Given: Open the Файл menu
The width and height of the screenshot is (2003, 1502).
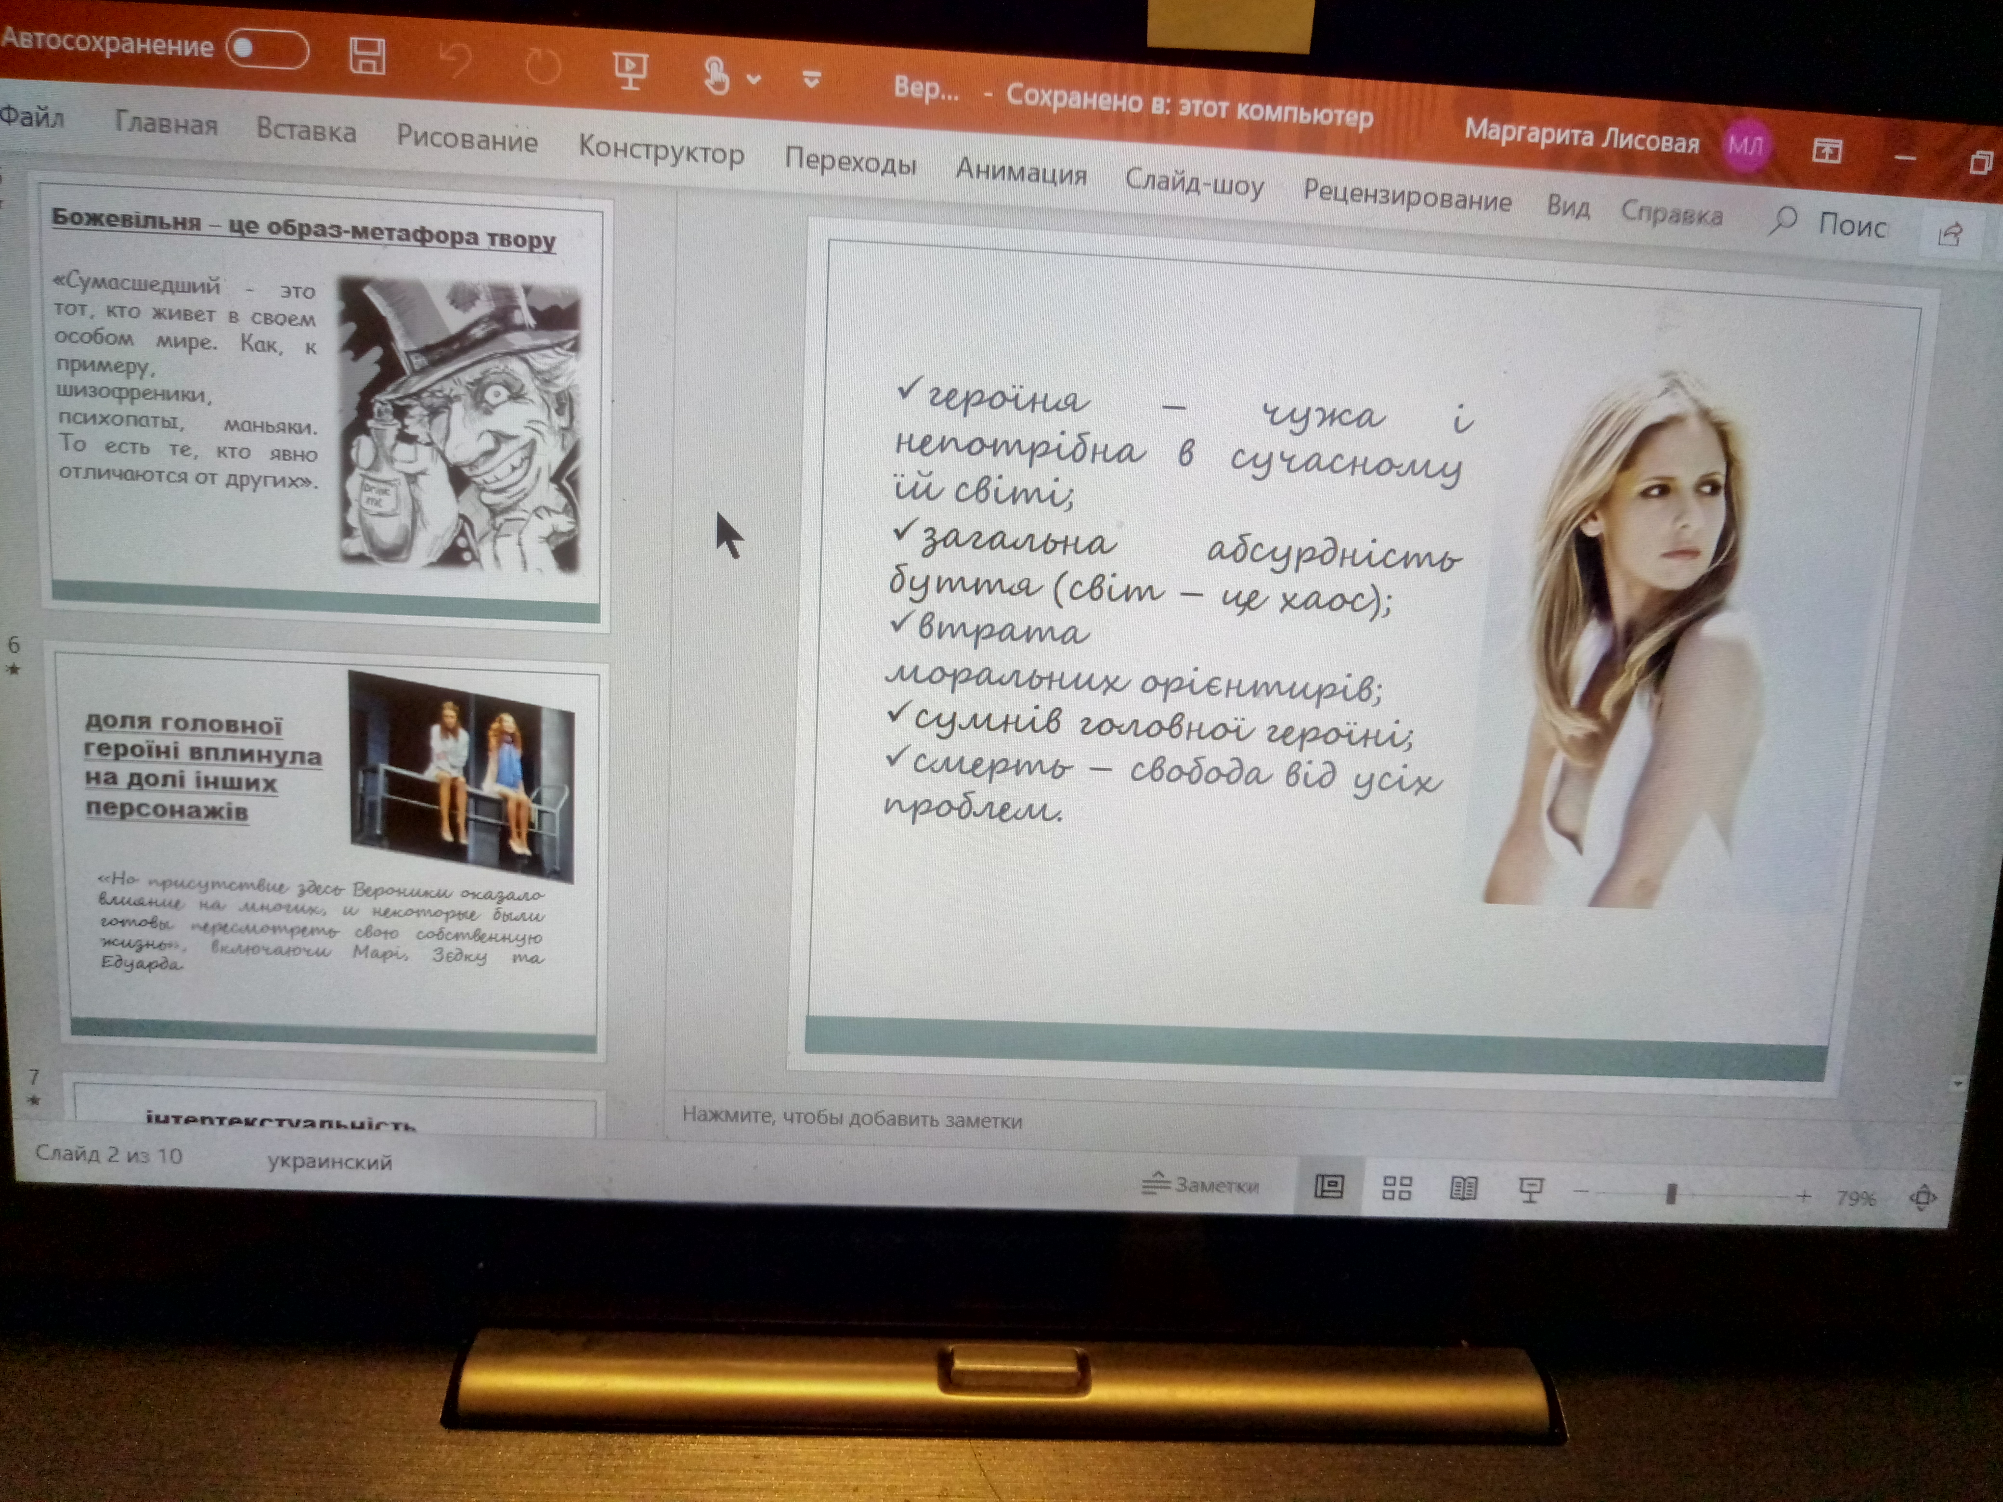Looking at the screenshot, I should click(32, 117).
